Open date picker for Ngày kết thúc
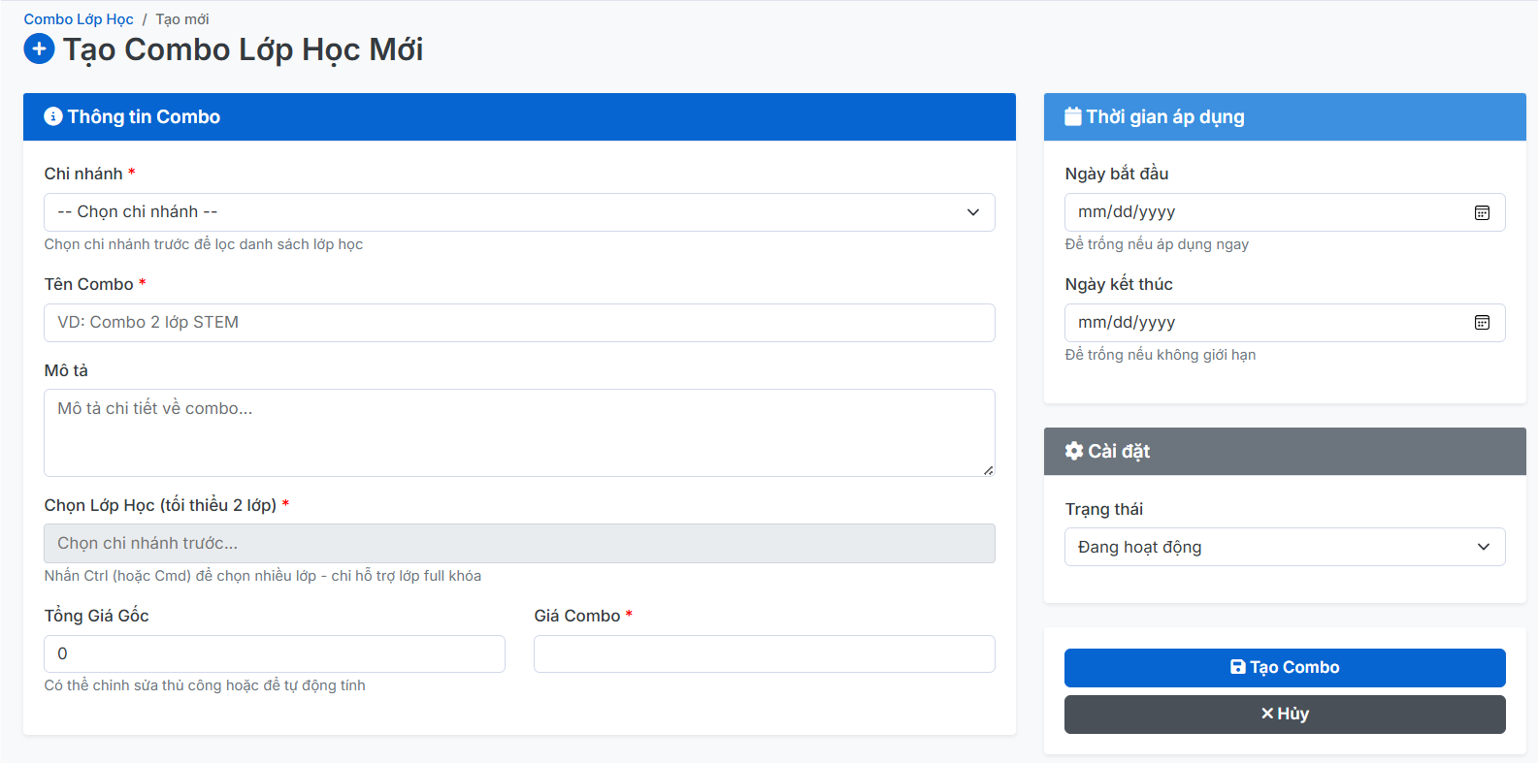The height and width of the screenshot is (763, 1538). click(1482, 323)
